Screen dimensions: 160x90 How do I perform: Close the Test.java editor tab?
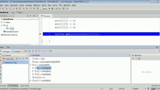coord(51,16)
